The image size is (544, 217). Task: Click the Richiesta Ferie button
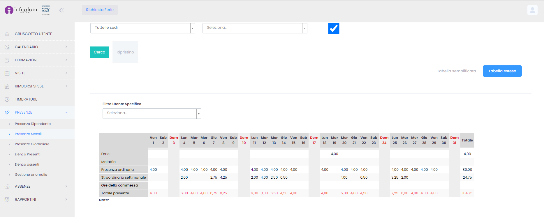point(100,10)
